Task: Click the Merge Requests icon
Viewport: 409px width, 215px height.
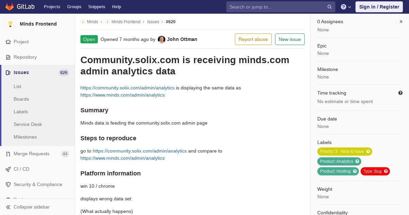Action: coord(8,154)
